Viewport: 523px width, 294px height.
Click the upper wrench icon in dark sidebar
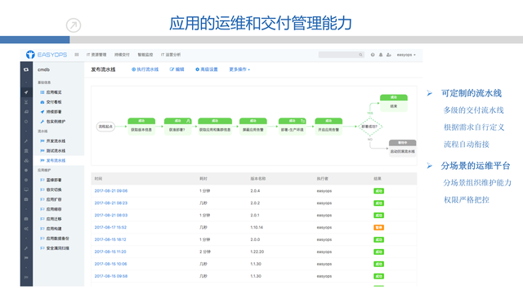26,141
